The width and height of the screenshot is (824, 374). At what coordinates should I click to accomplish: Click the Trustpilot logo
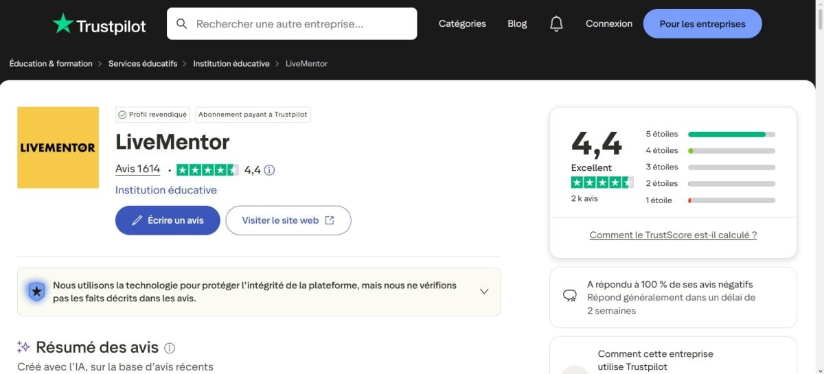coord(100,24)
